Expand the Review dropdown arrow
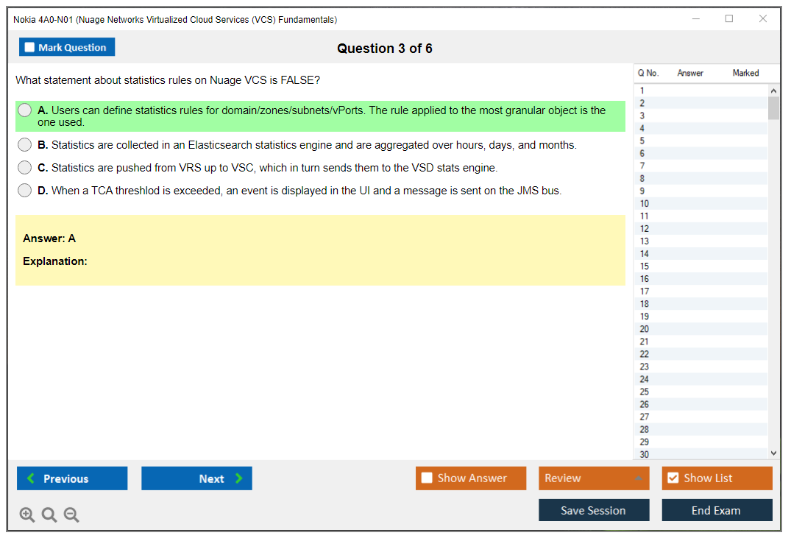 click(638, 478)
